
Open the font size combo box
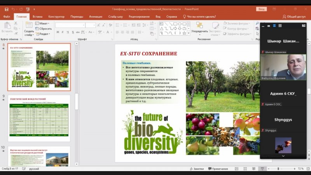click(91, 25)
